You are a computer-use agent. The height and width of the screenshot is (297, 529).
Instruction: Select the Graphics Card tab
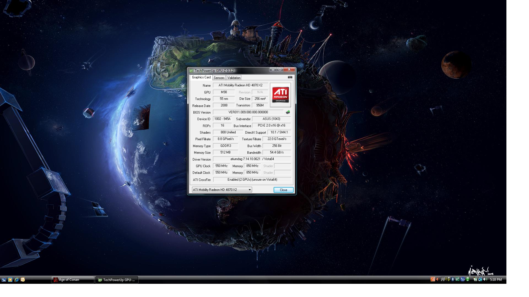pos(201,77)
